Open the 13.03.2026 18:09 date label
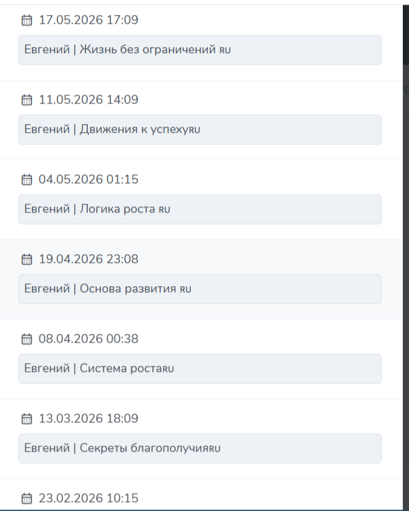 89,418
